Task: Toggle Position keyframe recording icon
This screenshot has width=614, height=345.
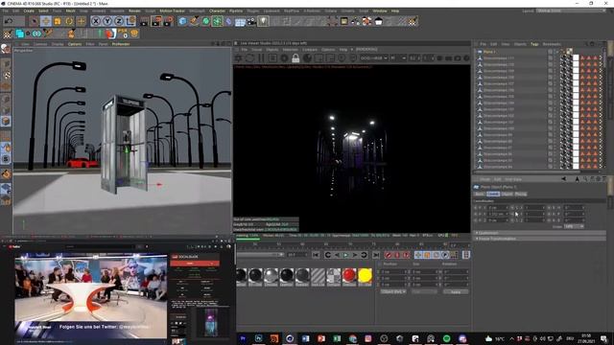Action: (x=418, y=255)
